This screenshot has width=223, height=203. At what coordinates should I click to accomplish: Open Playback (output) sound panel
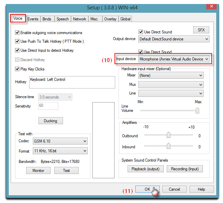coord(146,169)
